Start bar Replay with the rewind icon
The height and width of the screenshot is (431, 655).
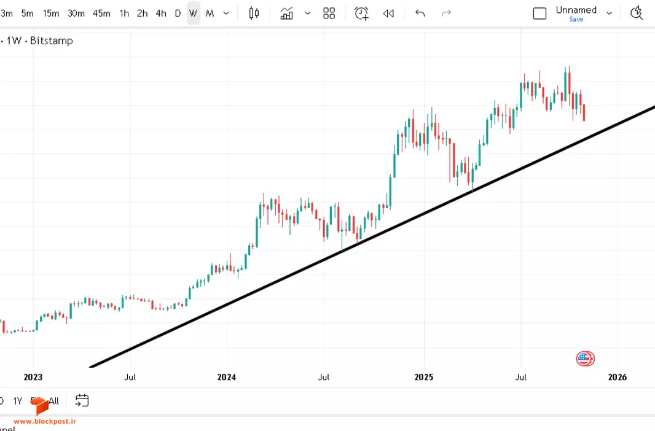click(388, 14)
